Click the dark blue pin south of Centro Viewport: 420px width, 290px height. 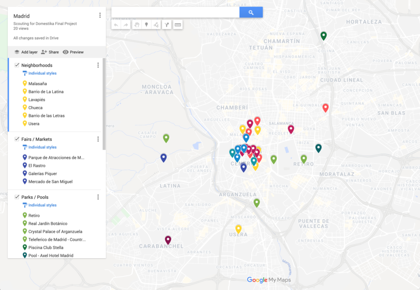tap(243, 168)
